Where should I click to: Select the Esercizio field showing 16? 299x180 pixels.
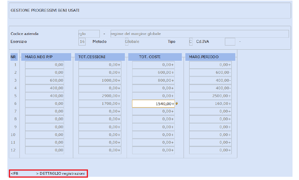[82, 41]
